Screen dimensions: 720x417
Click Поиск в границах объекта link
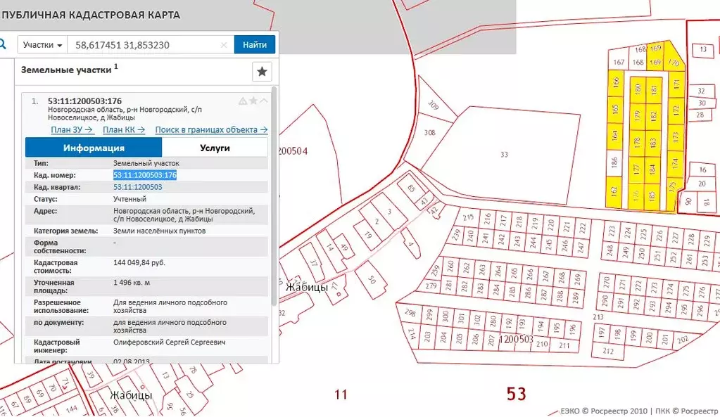click(x=211, y=129)
